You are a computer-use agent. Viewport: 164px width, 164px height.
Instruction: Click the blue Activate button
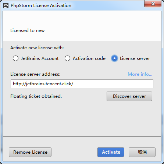click(x=111, y=152)
